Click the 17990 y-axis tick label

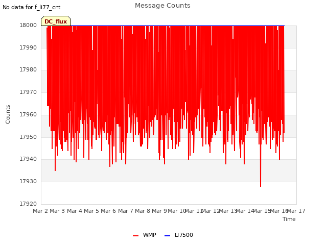28,47
